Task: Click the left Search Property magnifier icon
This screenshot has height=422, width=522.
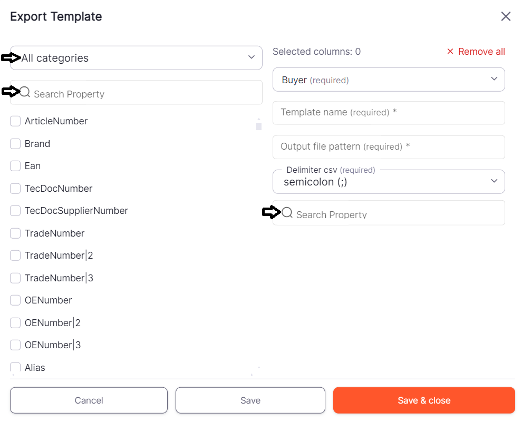Action: pyautogui.click(x=25, y=92)
